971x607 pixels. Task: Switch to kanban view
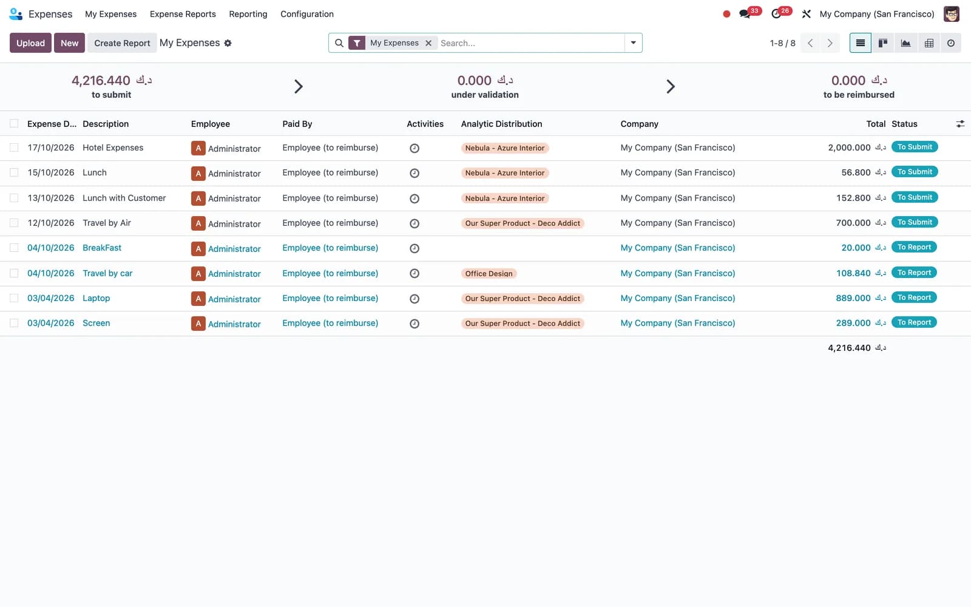[883, 43]
